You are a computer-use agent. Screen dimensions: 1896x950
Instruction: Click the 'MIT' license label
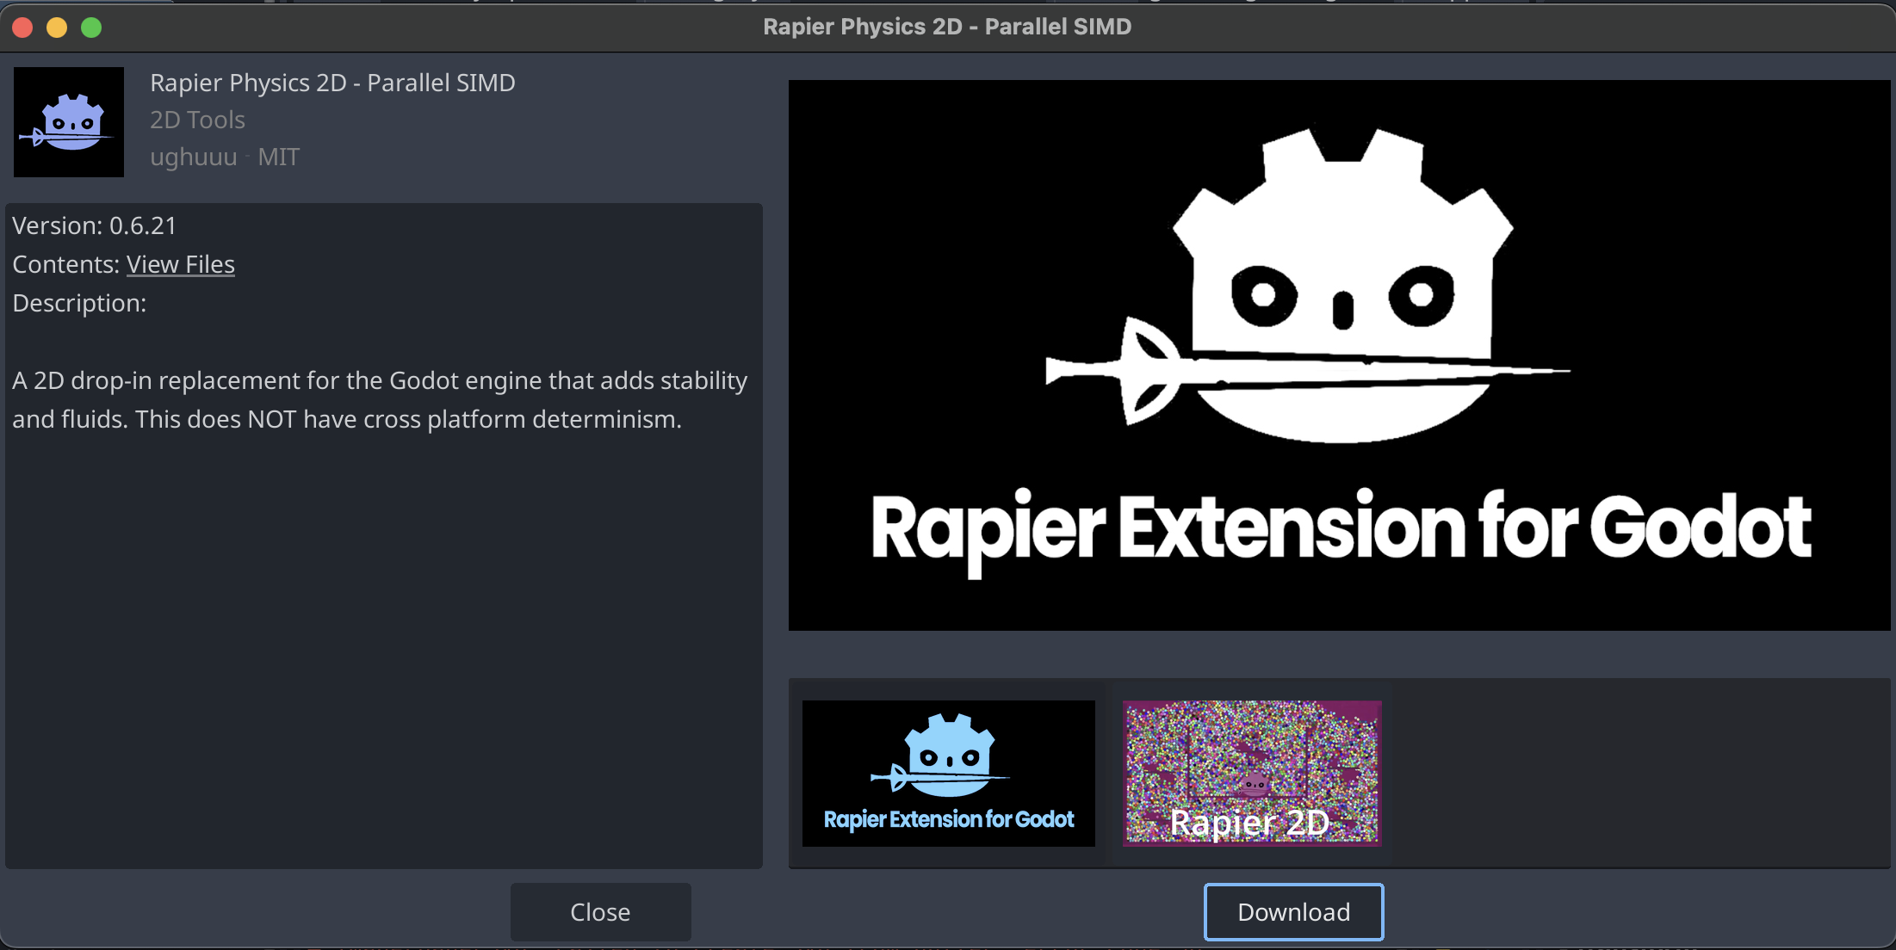click(279, 157)
